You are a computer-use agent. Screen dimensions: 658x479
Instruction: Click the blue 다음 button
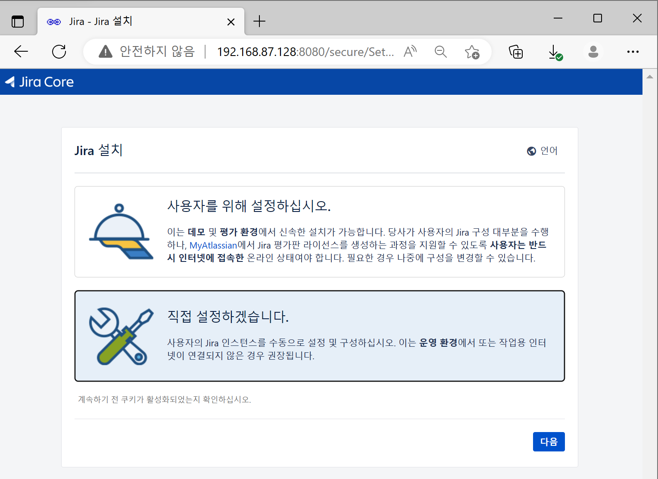point(549,442)
